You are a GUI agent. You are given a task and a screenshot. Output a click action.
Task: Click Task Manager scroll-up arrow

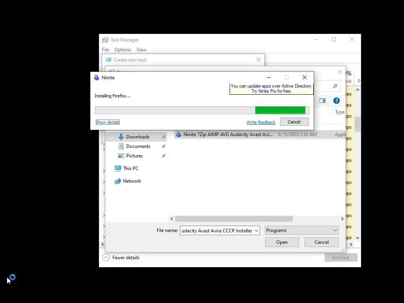(x=357, y=90)
